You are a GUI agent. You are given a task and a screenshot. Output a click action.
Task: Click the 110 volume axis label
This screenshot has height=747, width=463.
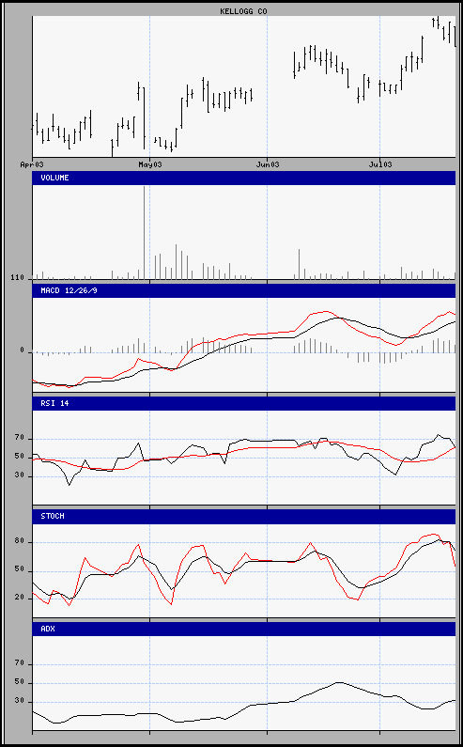[x=18, y=278]
